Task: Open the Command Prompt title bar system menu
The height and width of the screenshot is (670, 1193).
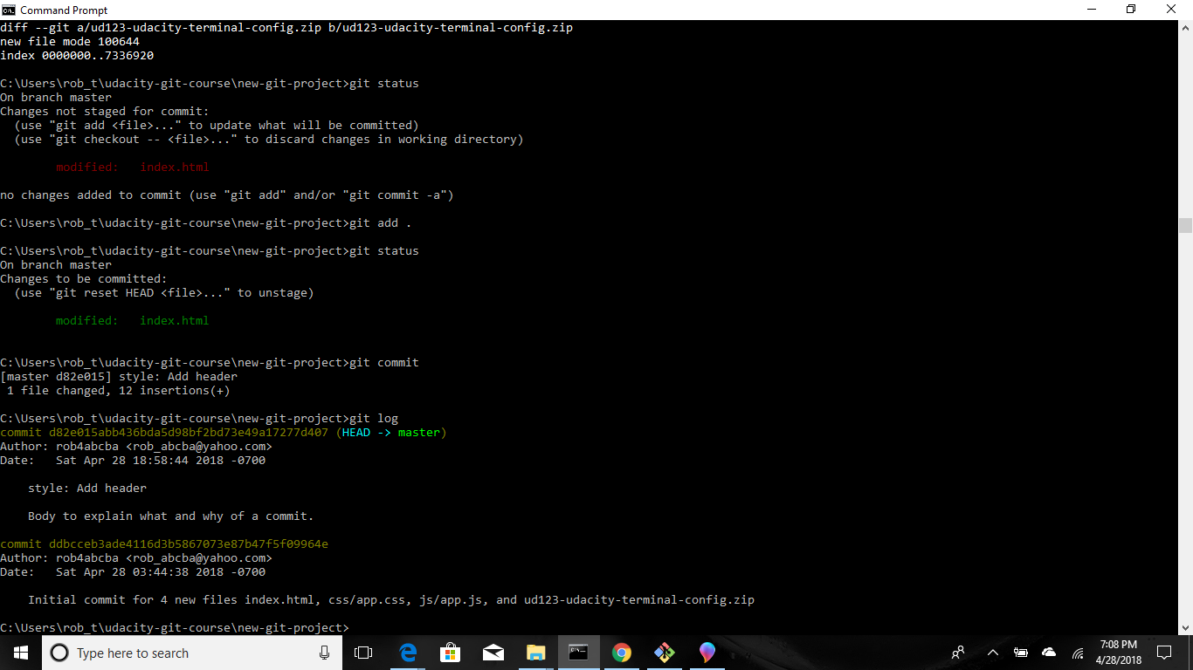Action: (x=10, y=10)
